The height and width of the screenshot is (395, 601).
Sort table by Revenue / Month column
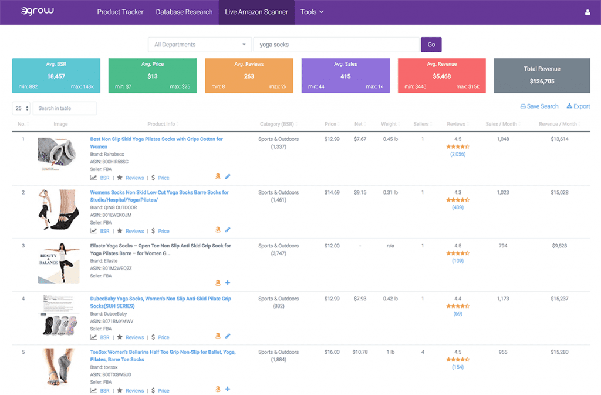(x=558, y=124)
